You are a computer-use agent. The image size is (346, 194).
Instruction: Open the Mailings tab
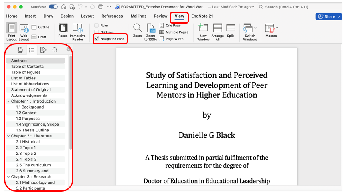click(x=138, y=16)
